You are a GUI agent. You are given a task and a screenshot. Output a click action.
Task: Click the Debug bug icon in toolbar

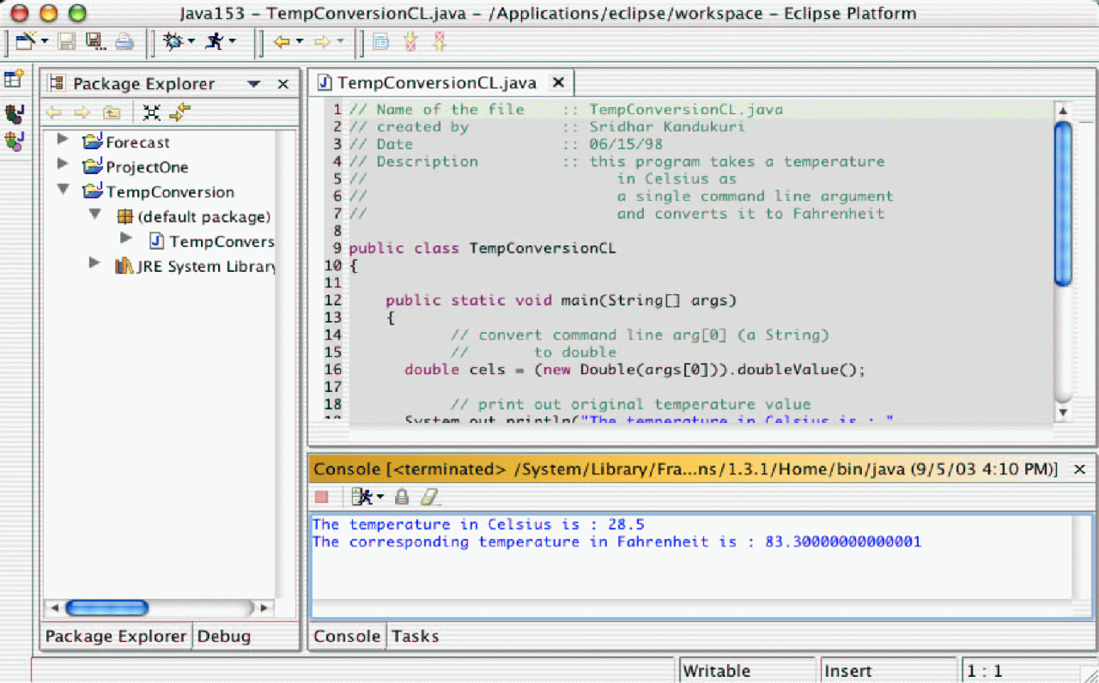pyautogui.click(x=173, y=41)
